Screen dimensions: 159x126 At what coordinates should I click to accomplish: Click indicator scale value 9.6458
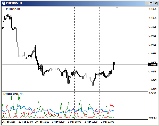[x=152, y=93]
